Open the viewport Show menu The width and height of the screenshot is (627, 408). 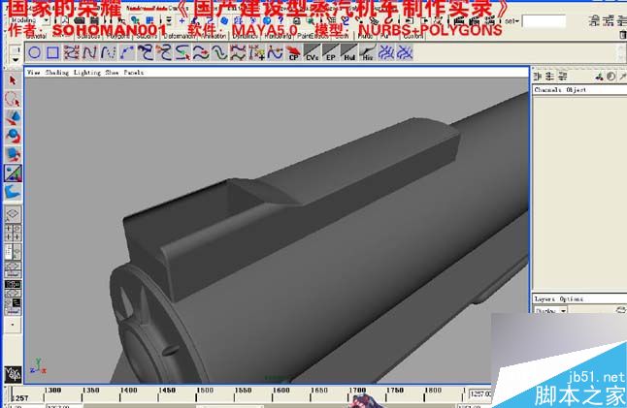point(112,73)
